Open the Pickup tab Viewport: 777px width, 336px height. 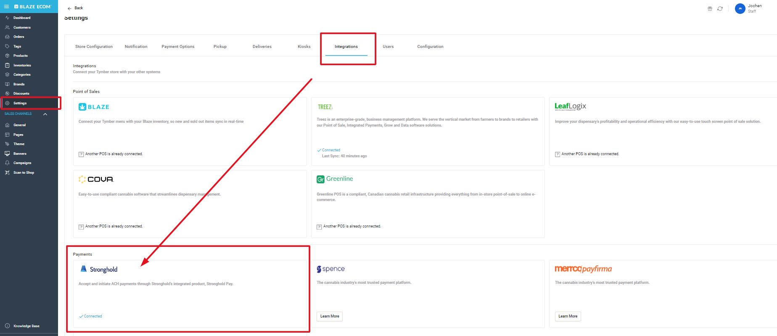(x=220, y=47)
